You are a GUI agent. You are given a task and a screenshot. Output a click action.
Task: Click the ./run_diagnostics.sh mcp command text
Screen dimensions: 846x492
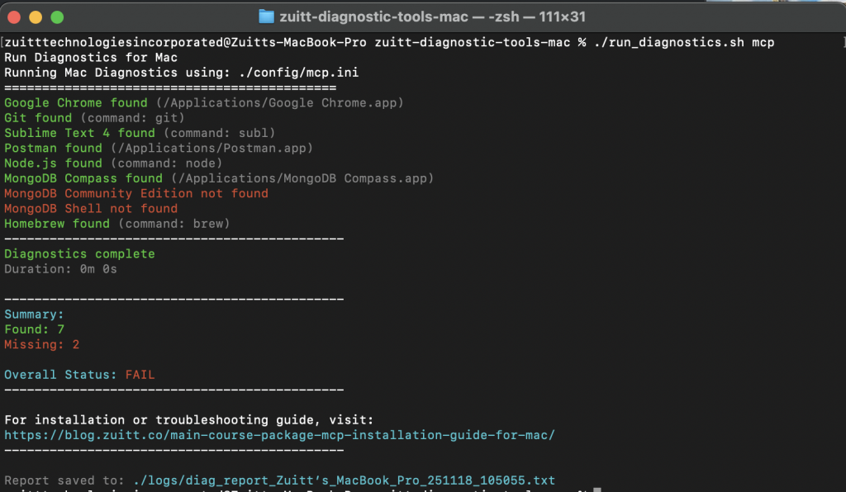[x=684, y=42]
